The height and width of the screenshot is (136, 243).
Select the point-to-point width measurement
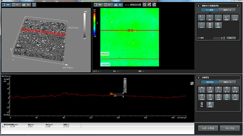202,90
